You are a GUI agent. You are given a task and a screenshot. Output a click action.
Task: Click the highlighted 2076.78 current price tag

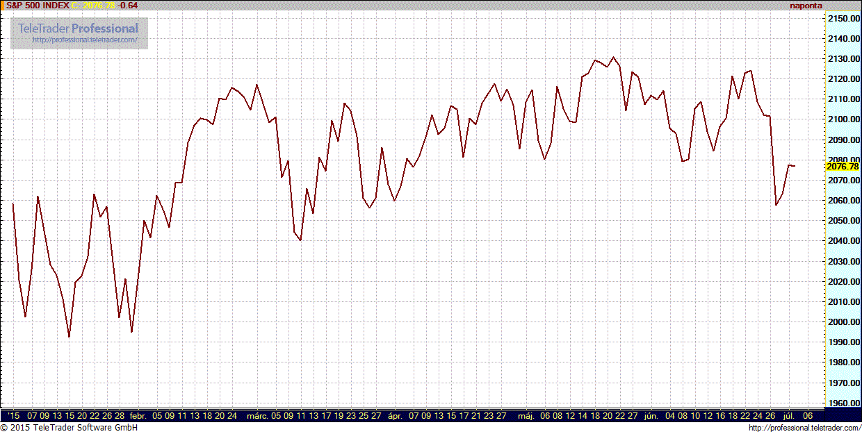pyautogui.click(x=842, y=167)
